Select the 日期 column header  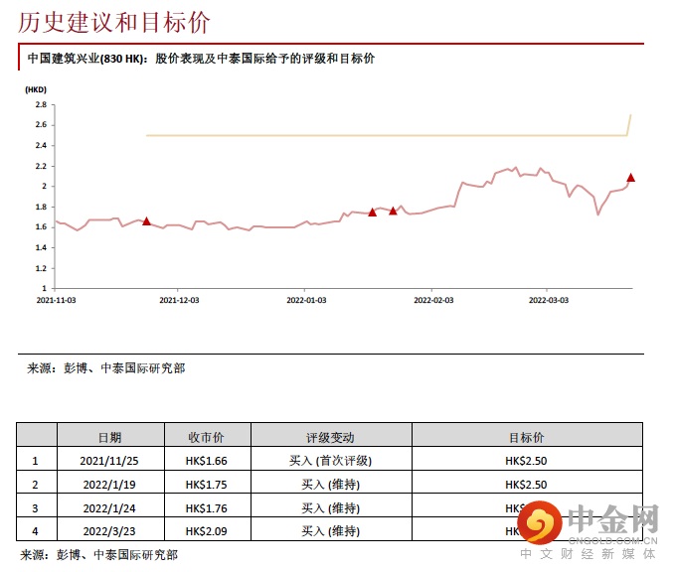(x=110, y=437)
